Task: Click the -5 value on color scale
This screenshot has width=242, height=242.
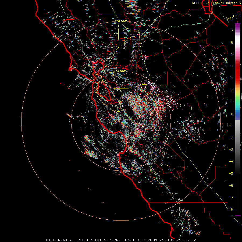Action: [231, 174]
